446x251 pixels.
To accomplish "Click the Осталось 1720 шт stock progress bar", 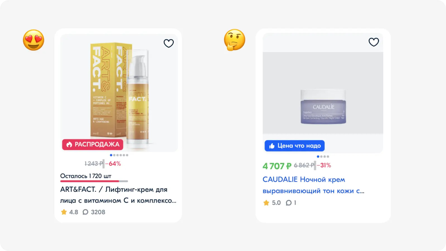I will click(94, 181).
